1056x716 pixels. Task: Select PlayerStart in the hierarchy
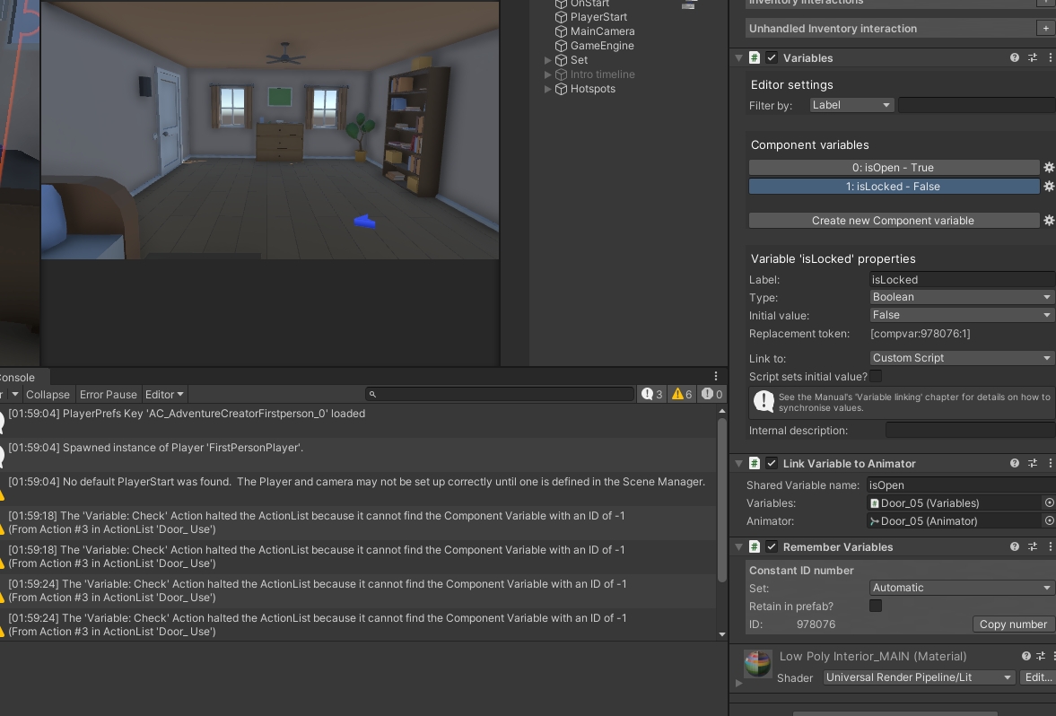[x=598, y=17]
